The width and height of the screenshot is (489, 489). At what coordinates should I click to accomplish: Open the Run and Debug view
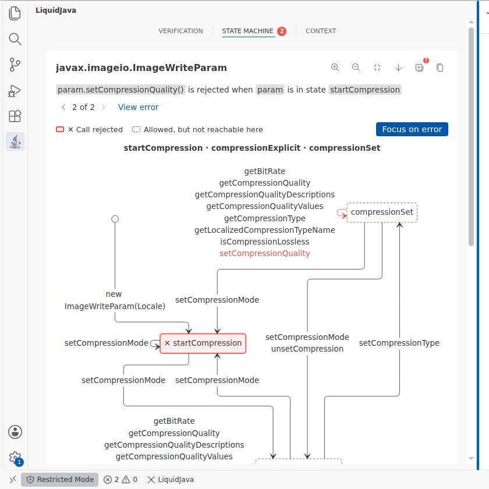click(x=15, y=91)
